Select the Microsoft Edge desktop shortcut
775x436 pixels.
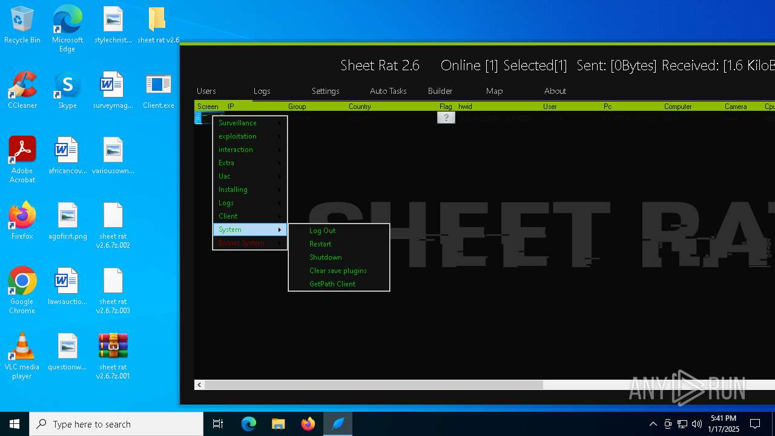[x=67, y=28]
